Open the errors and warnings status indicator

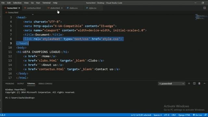[x=3, y=115]
